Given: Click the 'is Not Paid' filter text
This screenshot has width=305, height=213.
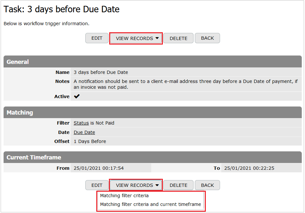Looking at the screenshot, I should pos(102,123).
